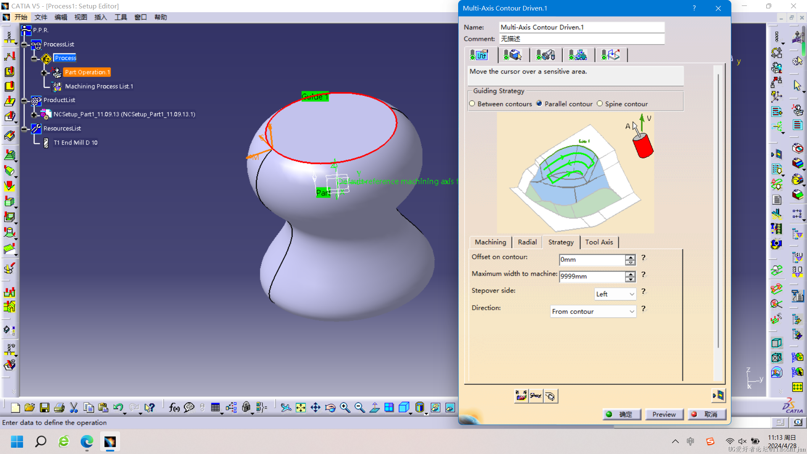Switch to the Strategy tab
Viewport: 807px width, 454px height.
561,242
